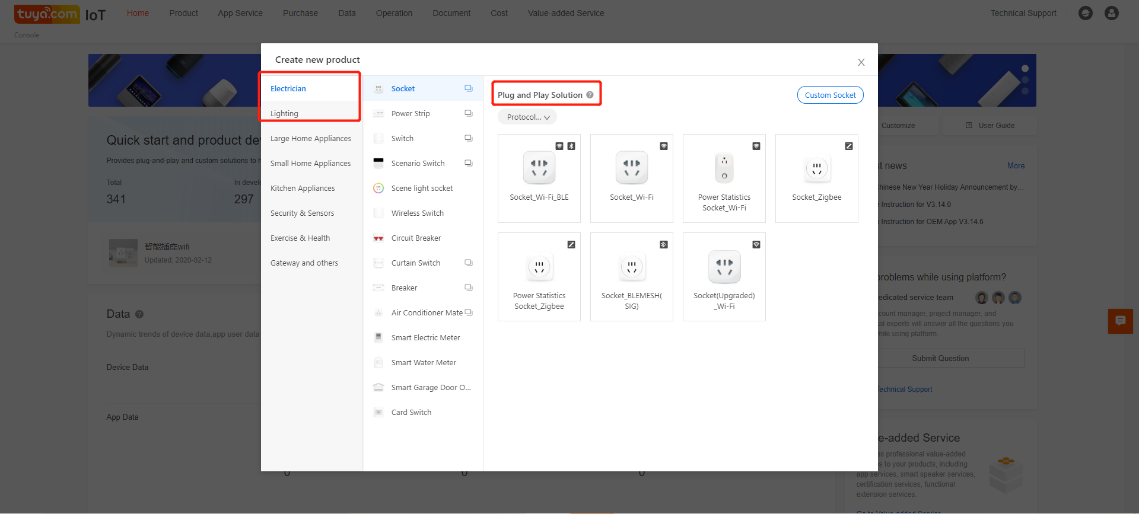The height and width of the screenshot is (514, 1139).
Task: Close the Create new product dialog
Action: point(861,62)
